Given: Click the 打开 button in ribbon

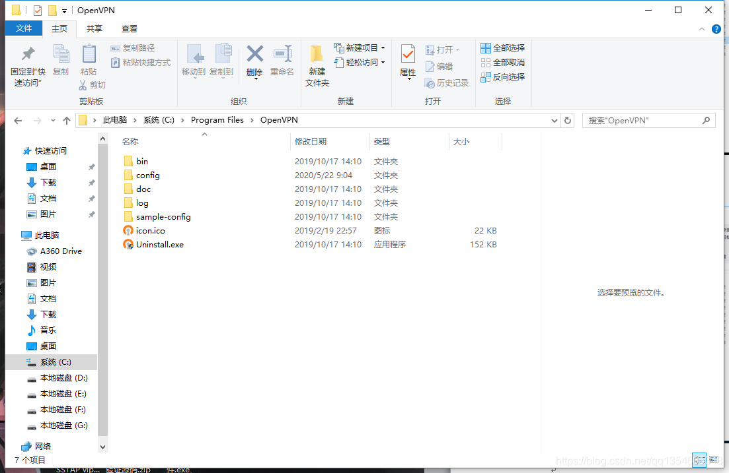Looking at the screenshot, I should point(442,49).
